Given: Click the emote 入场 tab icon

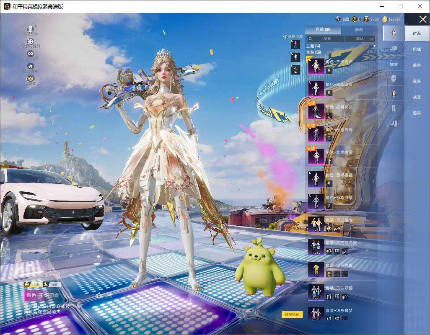Looking at the screenshot, I should pyautogui.click(x=33, y=285).
